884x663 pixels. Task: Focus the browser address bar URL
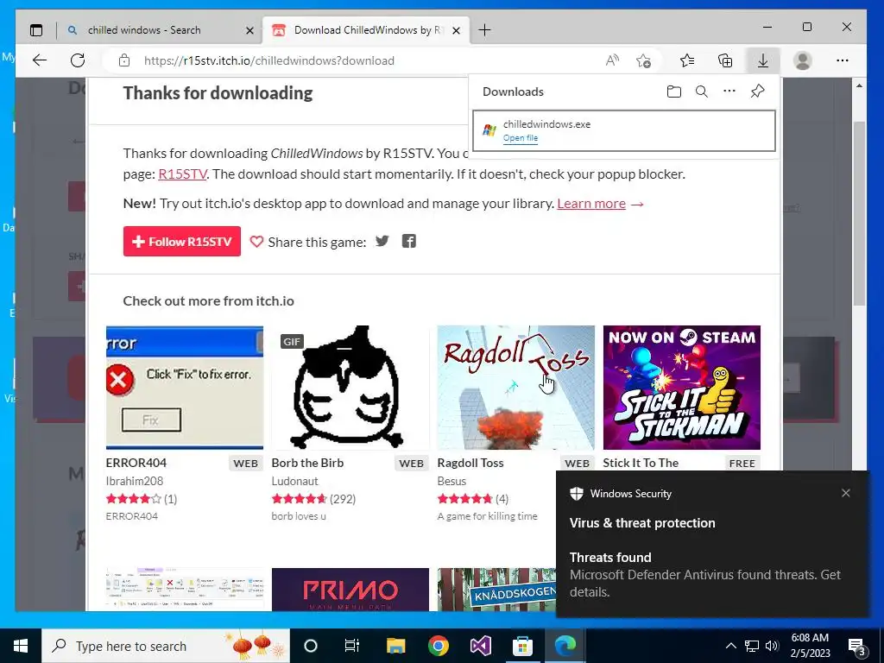269,60
